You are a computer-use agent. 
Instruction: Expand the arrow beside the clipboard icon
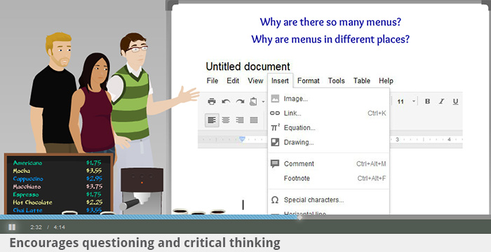tap(263, 101)
